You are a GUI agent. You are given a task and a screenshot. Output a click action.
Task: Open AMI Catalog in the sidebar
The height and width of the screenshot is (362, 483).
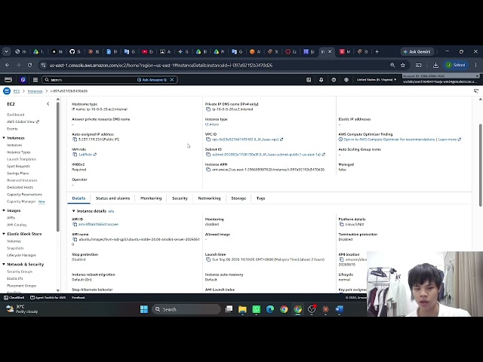tap(17, 225)
